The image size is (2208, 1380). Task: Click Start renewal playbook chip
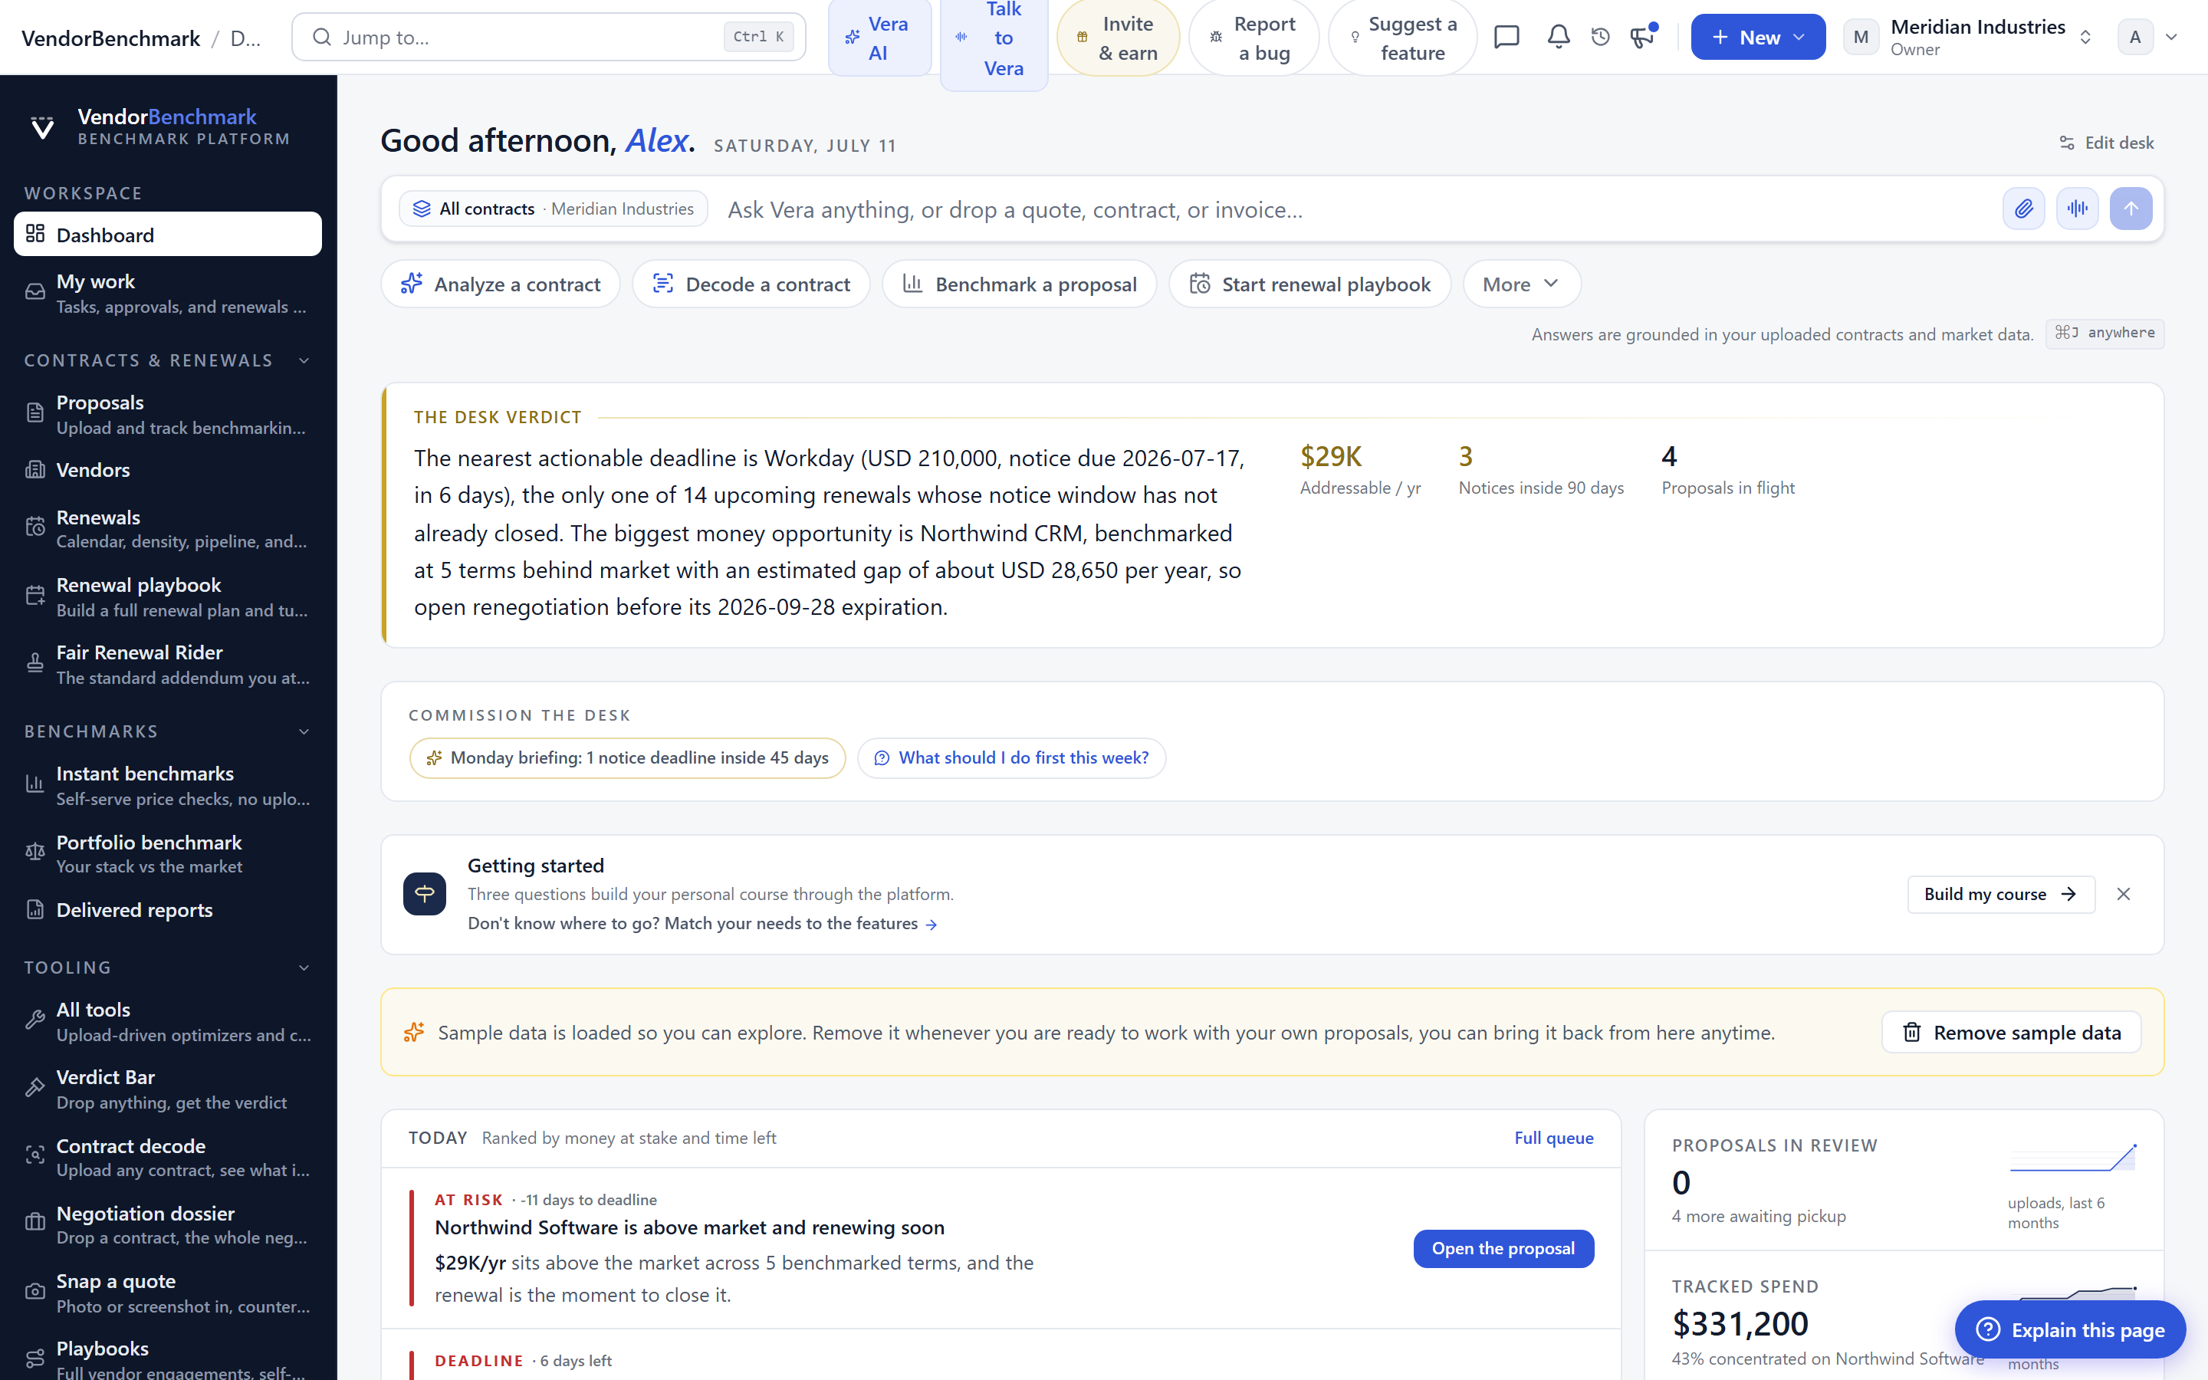point(1309,284)
